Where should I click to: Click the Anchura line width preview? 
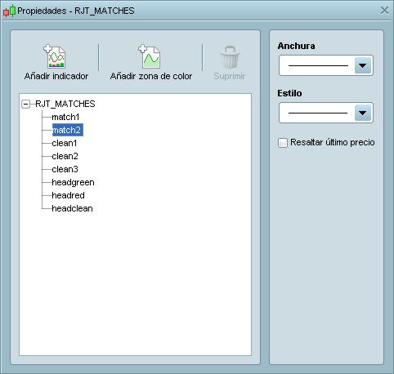(318, 65)
